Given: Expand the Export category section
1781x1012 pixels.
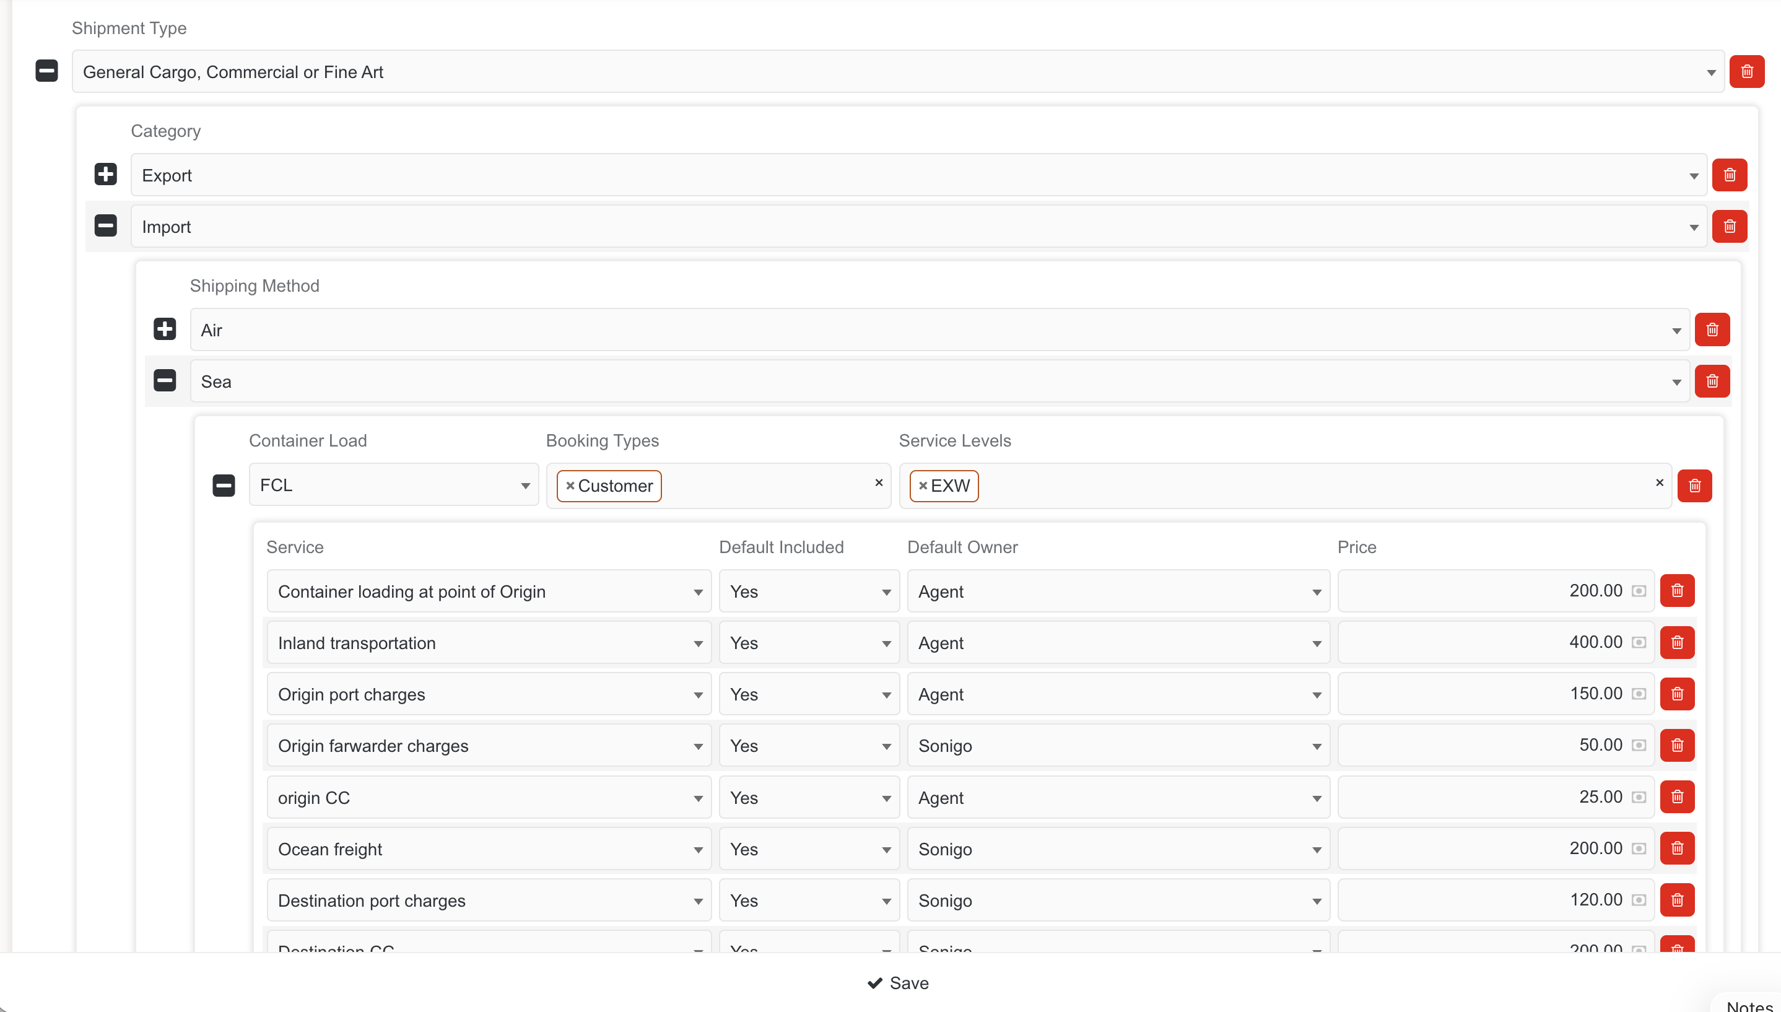Looking at the screenshot, I should (x=106, y=174).
